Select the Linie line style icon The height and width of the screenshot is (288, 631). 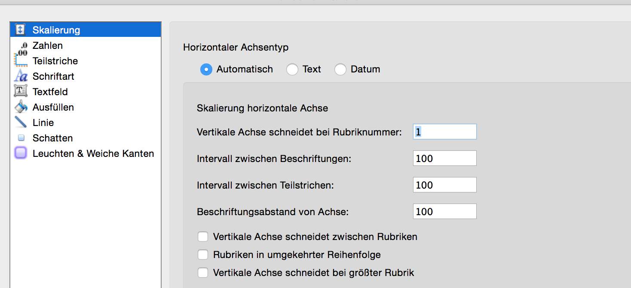coord(21,122)
